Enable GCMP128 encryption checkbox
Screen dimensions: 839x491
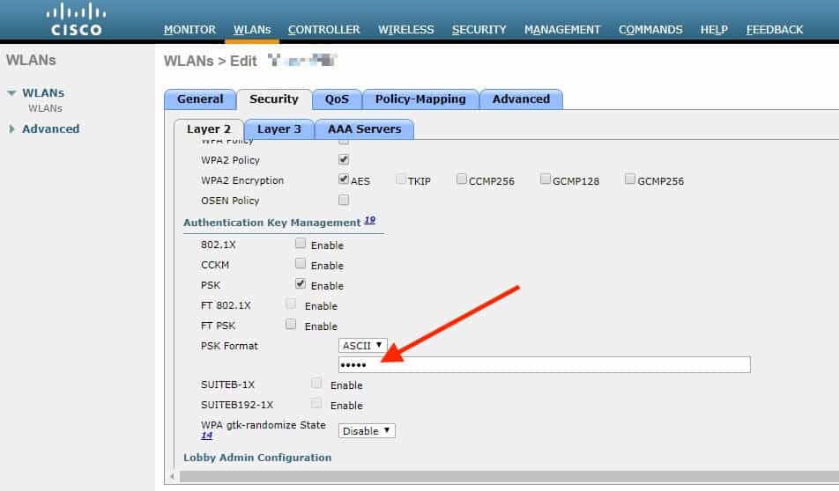tap(546, 179)
